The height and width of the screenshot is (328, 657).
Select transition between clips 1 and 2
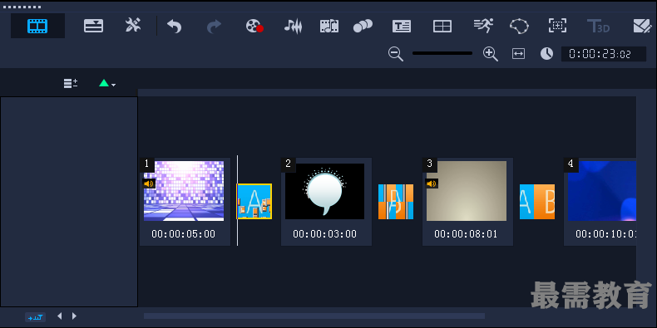pos(254,202)
